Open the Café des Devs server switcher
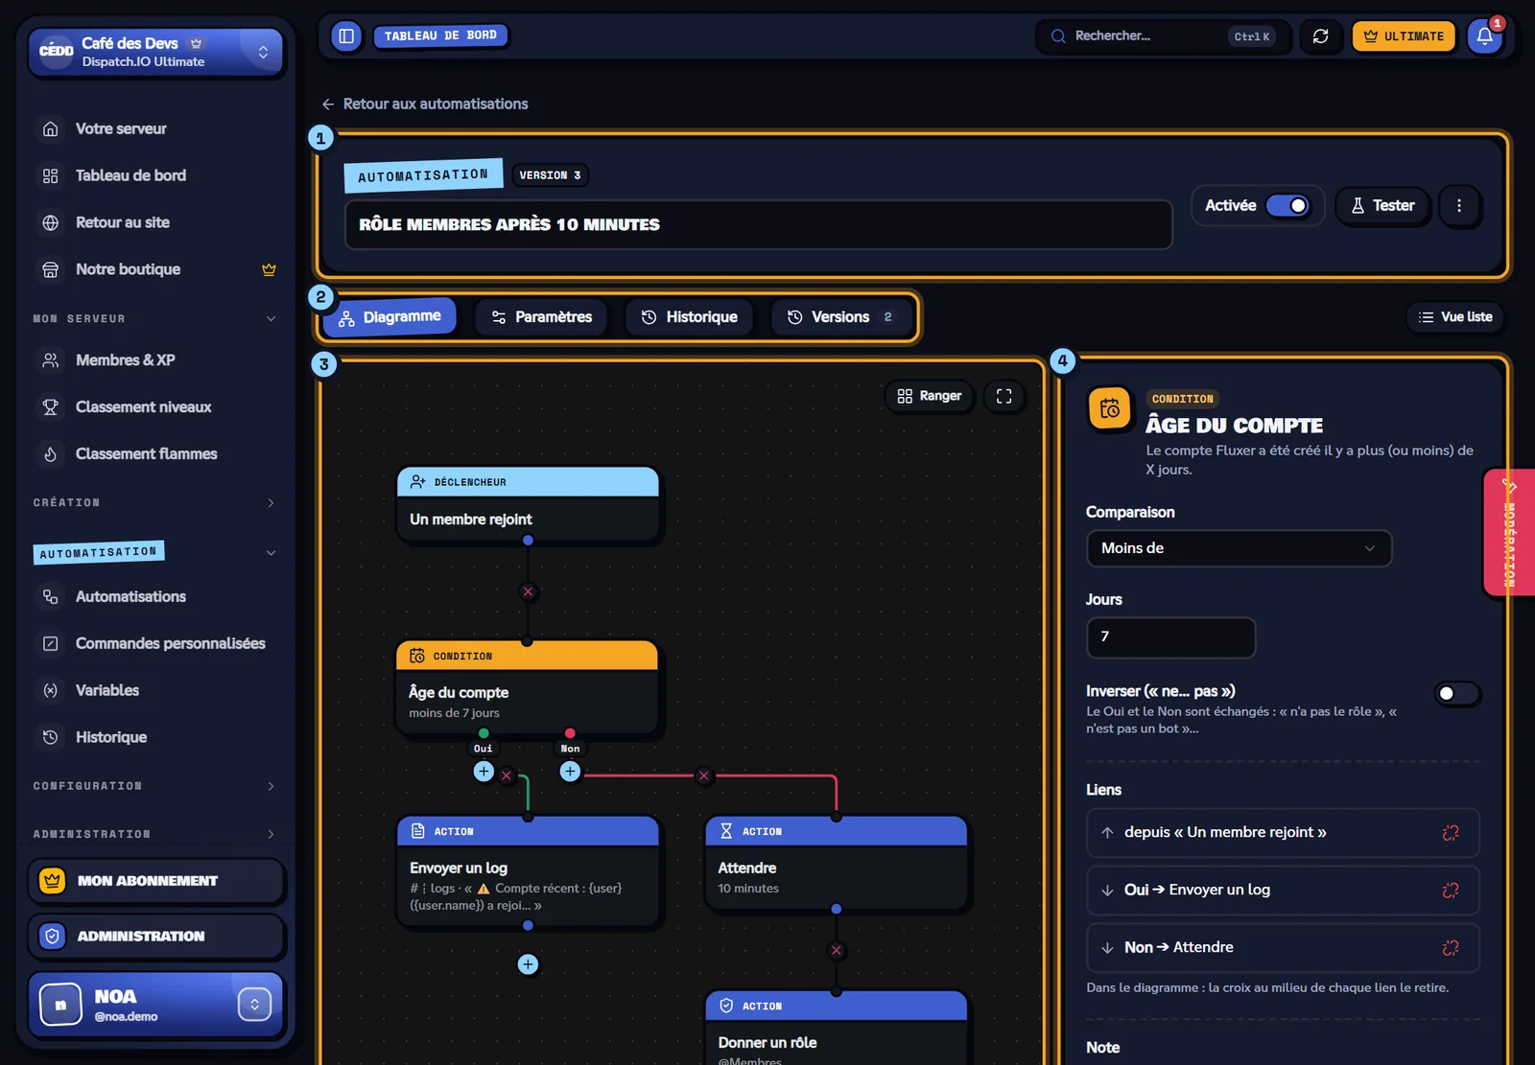 tap(156, 52)
